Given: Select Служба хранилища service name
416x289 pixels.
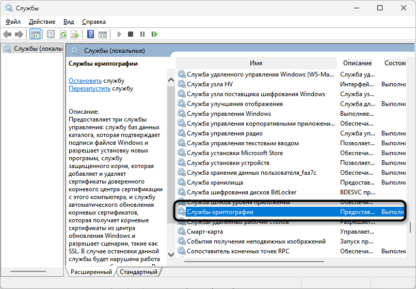Looking at the screenshot, I should pyautogui.click(x=215, y=182).
